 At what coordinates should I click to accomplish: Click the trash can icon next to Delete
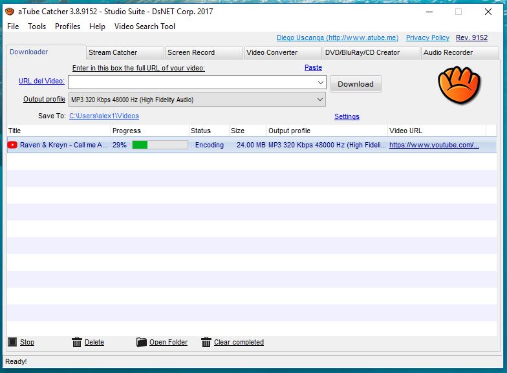pyautogui.click(x=76, y=341)
